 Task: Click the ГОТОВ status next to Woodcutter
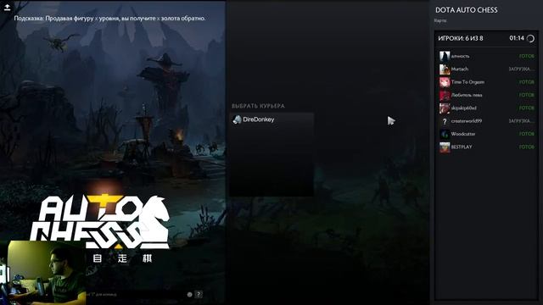coord(527,134)
